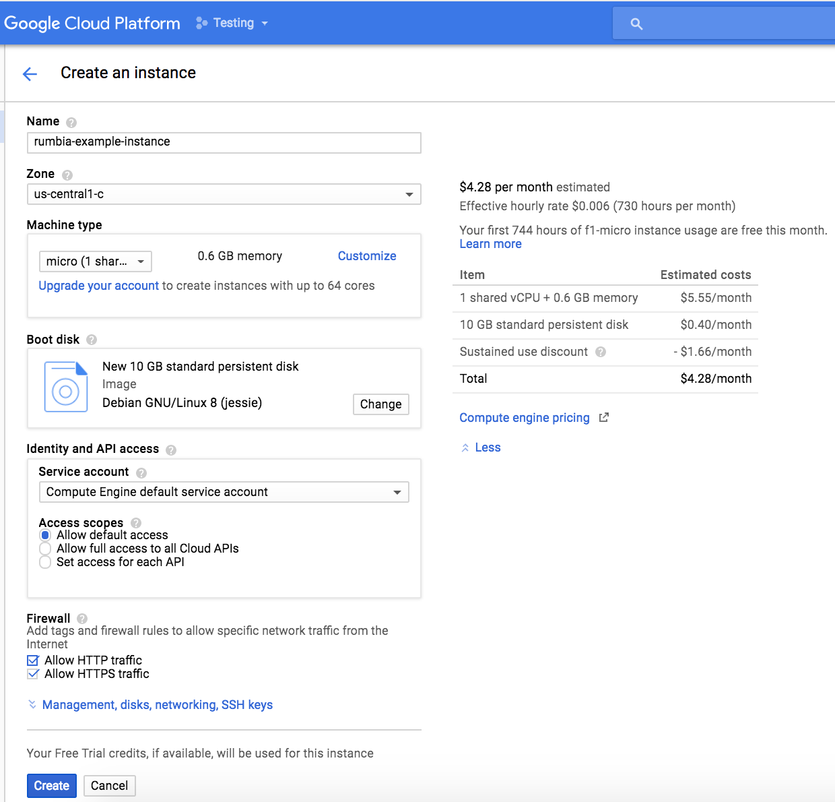
Task: Select Set access for each API
Action: click(45, 562)
